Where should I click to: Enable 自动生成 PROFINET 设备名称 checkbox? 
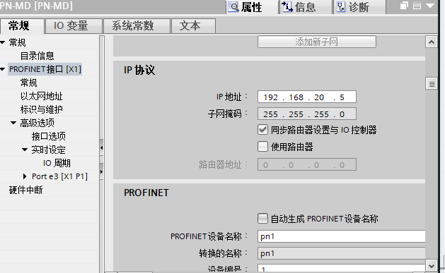click(262, 219)
